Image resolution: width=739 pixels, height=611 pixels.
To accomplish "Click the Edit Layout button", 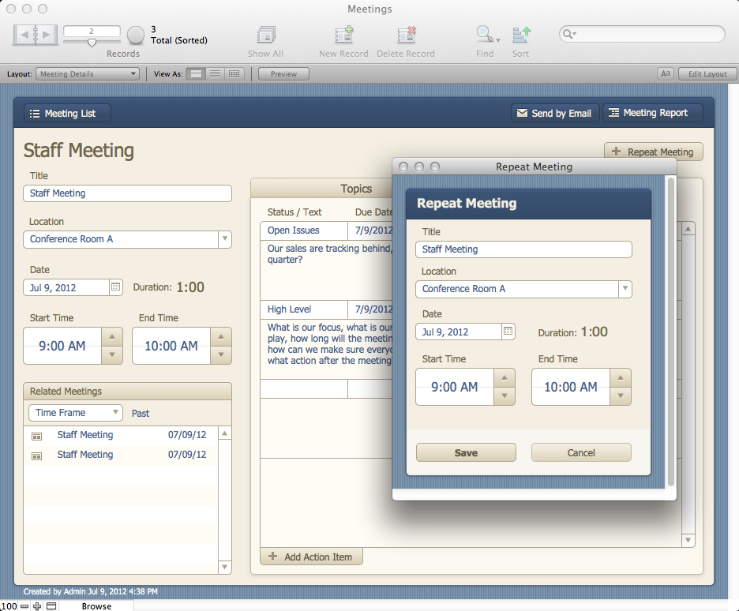I will click(707, 73).
